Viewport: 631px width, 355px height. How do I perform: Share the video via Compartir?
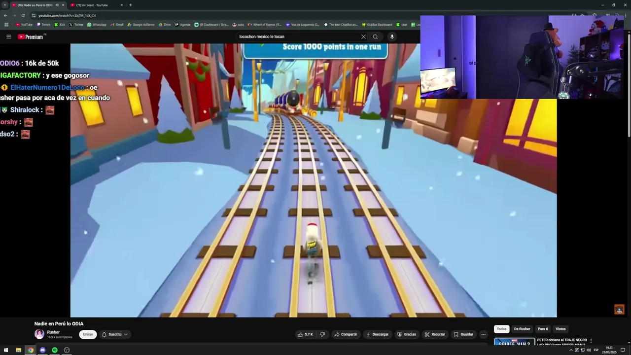click(x=346, y=334)
